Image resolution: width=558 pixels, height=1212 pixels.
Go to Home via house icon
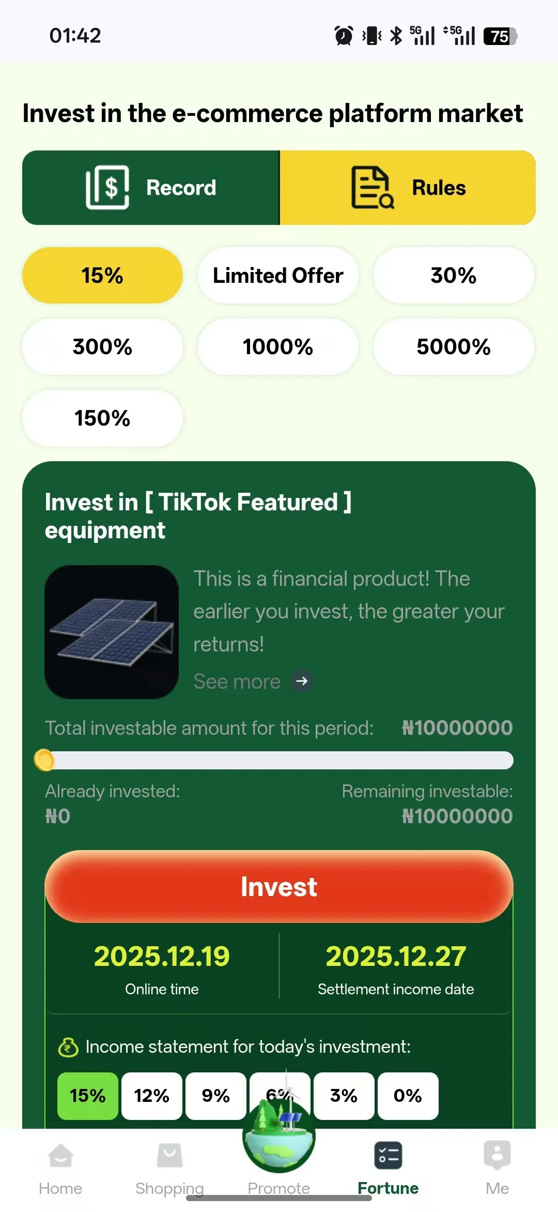tap(60, 1156)
